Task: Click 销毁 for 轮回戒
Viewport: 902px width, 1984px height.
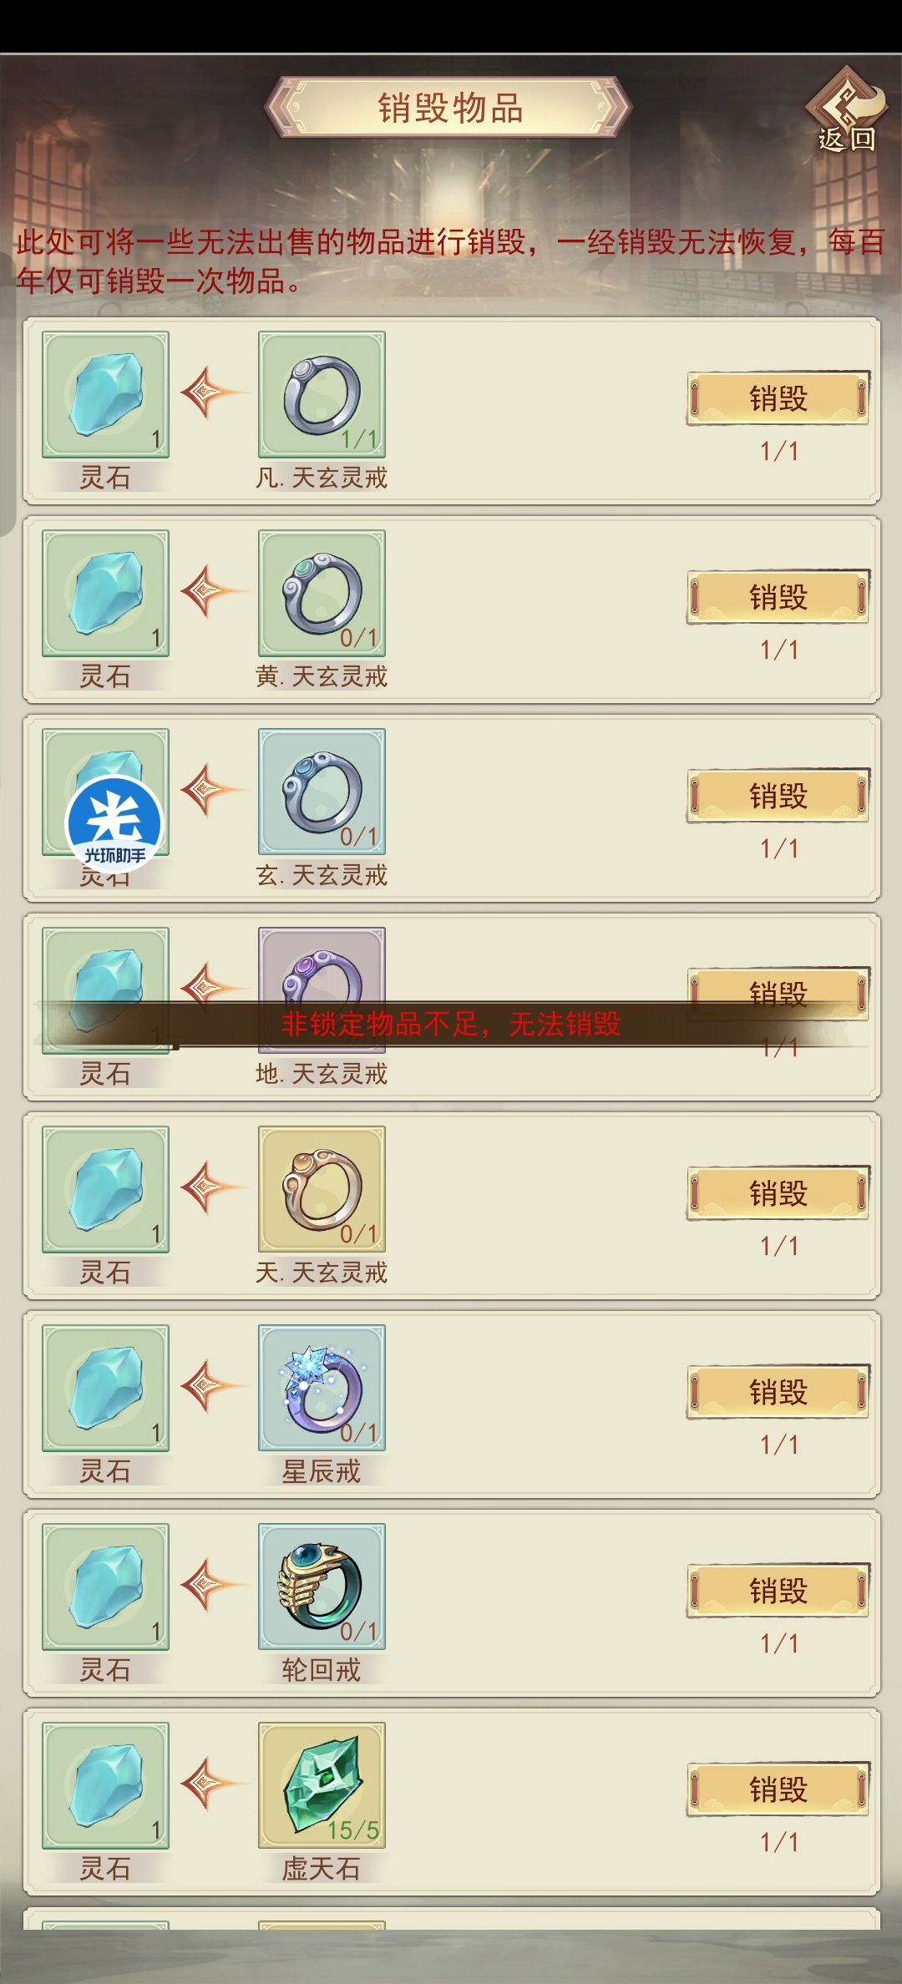Action: click(x=778, y=1591)
